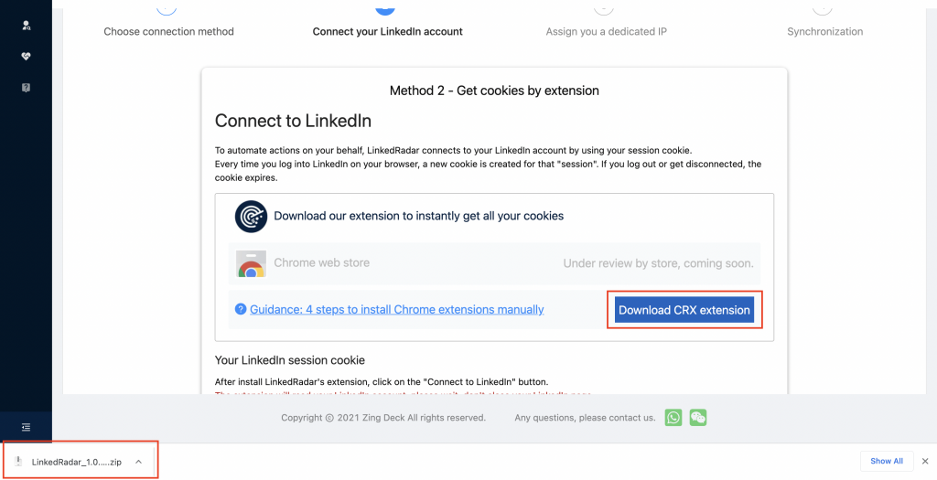
Task: Open the 4 steps manual install guidance link
Action: coord(397,310)
